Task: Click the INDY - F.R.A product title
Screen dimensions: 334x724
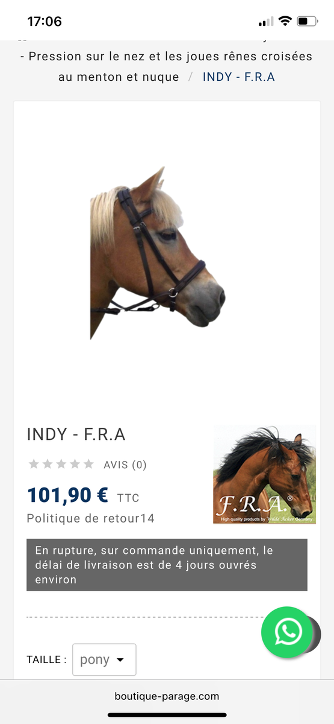Action: [x=76, y=434]
